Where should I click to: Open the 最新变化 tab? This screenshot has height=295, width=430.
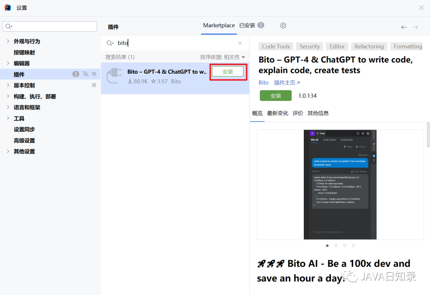coord(278,113)
